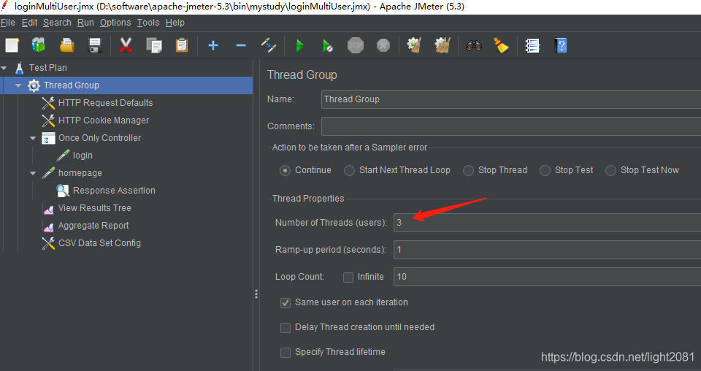Collapse the homepage sampler node

33,173
